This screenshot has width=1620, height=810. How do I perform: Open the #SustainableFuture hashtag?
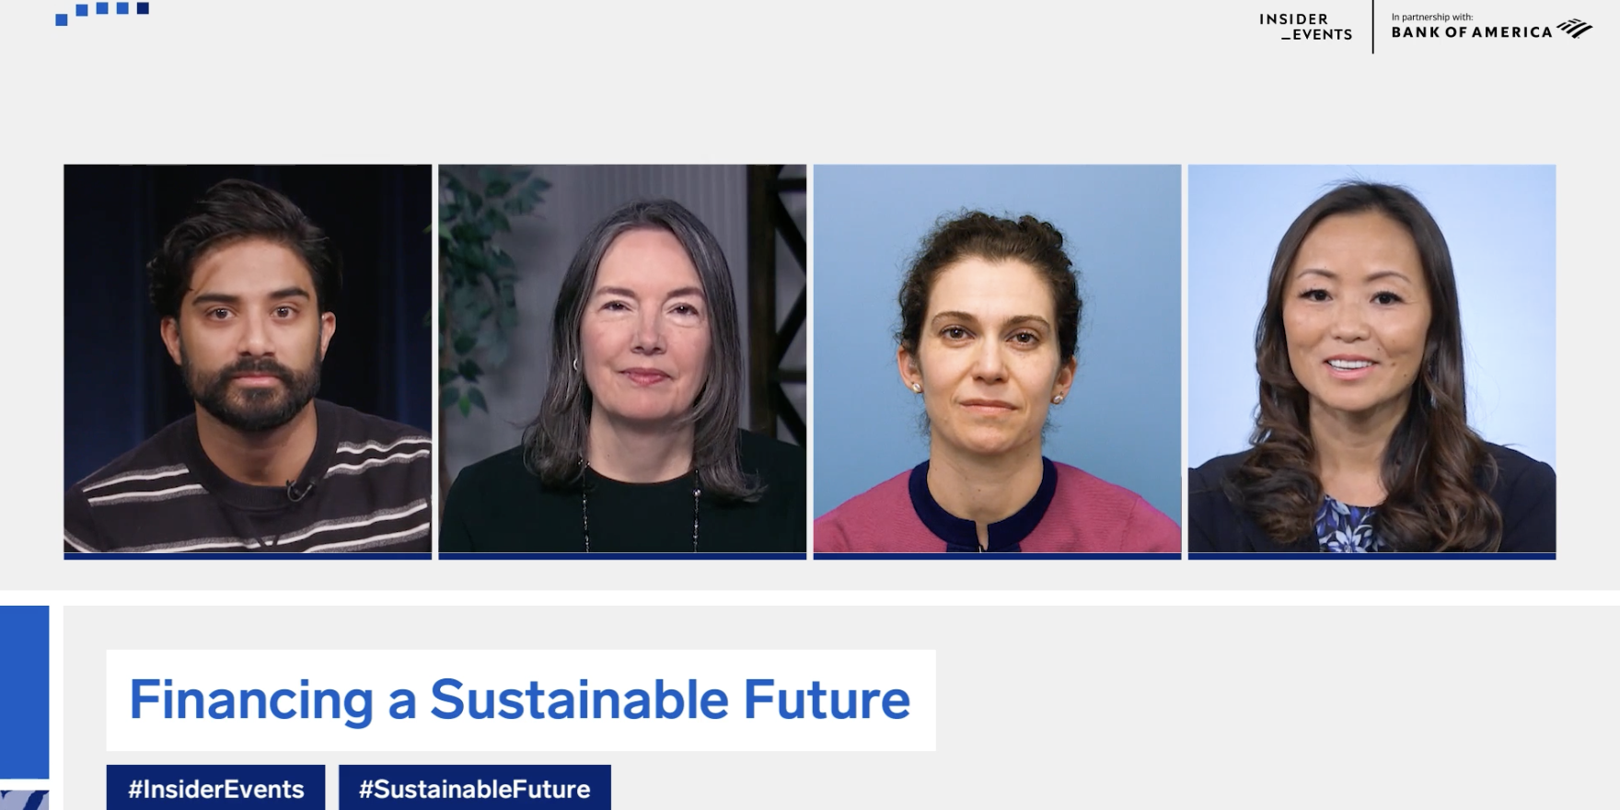click(475, 789)
